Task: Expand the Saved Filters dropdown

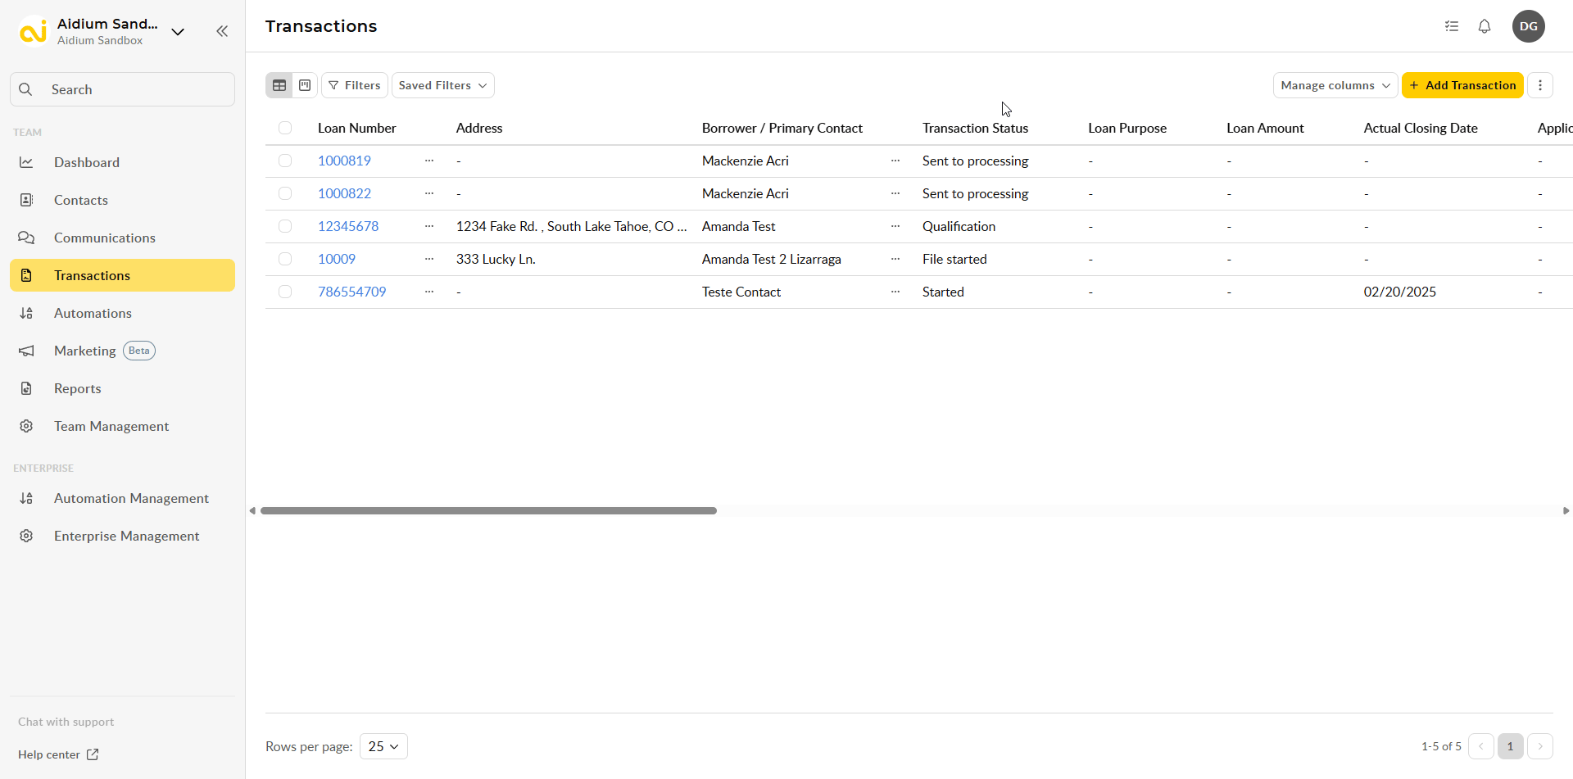Action: 443,85
